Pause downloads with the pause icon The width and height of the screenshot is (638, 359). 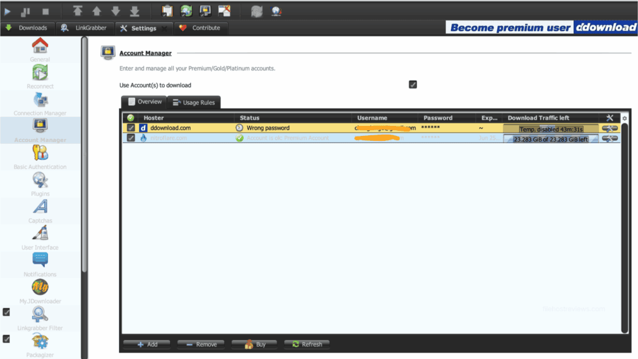[x=26, y=12]
